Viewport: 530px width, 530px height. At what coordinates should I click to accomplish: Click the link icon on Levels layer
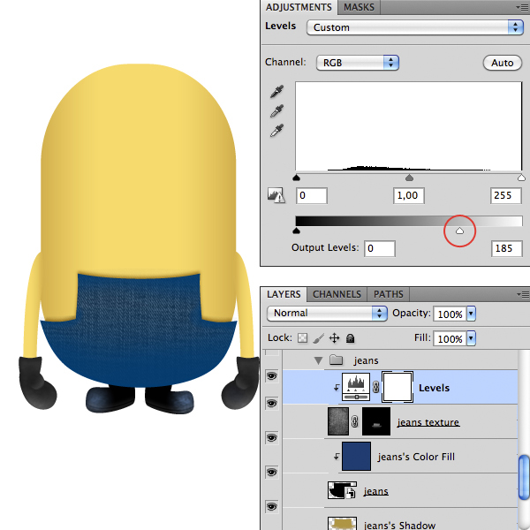pos(375,388)
